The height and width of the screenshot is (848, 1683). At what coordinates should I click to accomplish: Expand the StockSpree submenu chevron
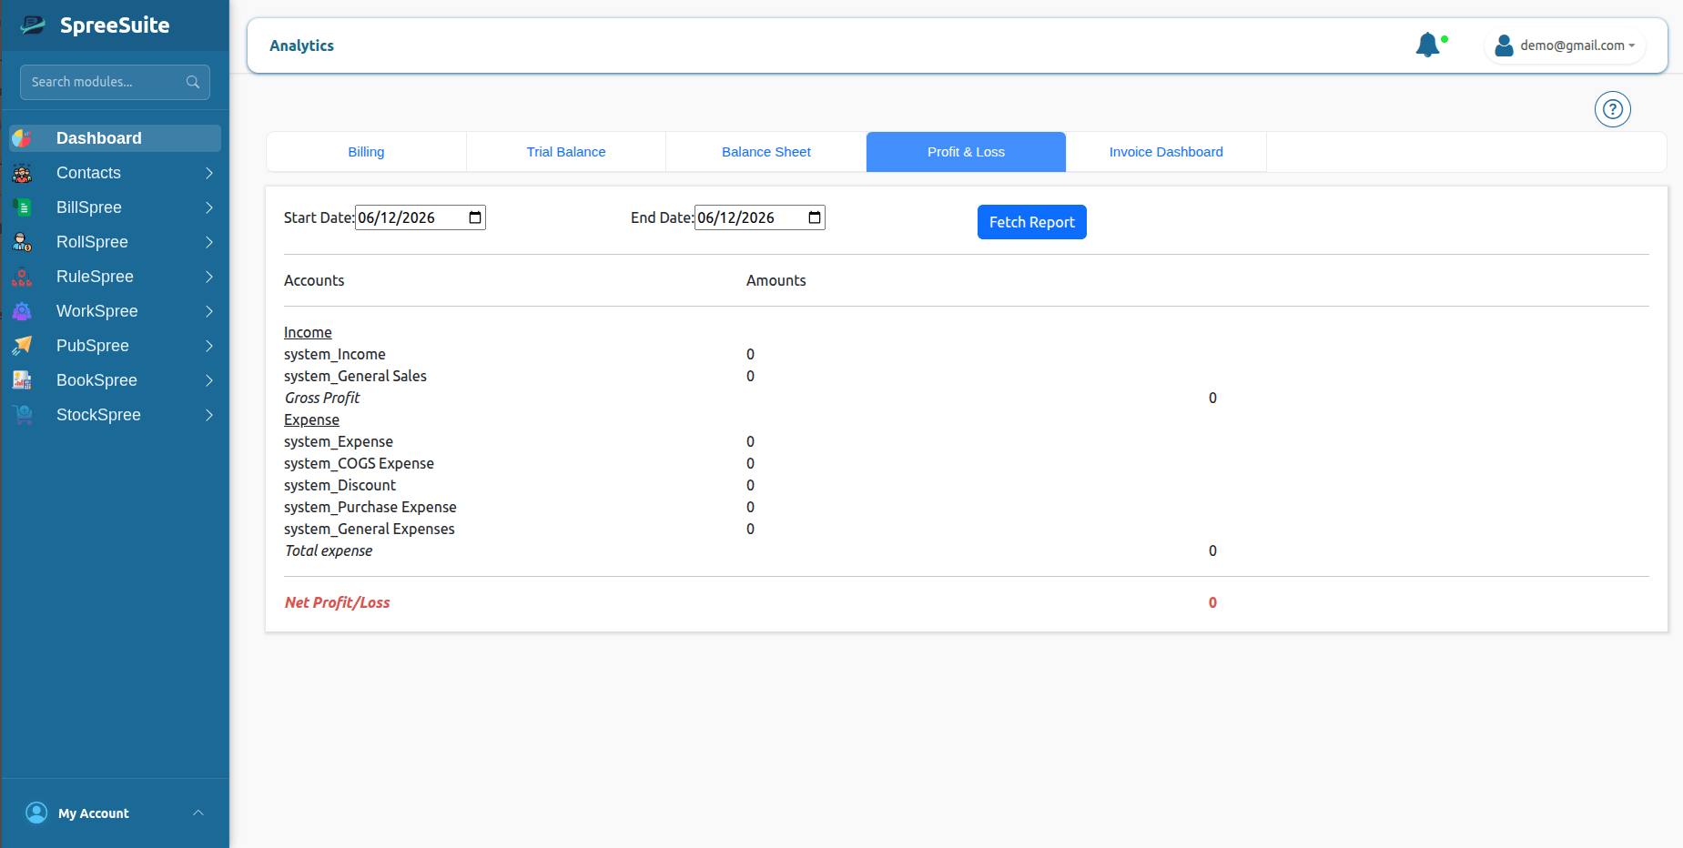tap(209, 415)
